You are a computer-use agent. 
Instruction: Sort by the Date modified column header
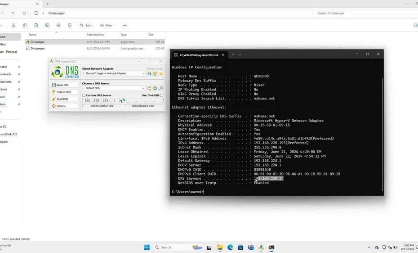point(95,35)
